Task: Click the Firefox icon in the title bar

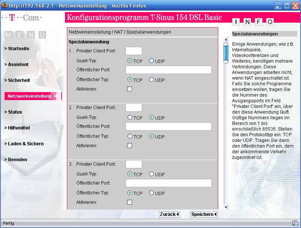Action: click(x=4, y=5)
